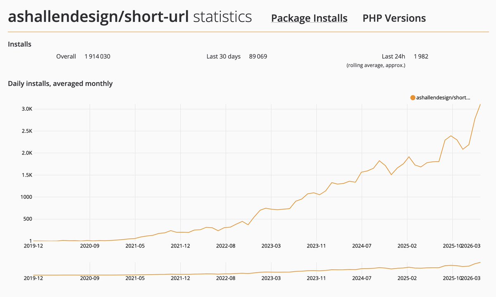The image size is (496, 297).
Task: Select the Overall installs value 1 914 030
Action: click(x=98, y=56)
